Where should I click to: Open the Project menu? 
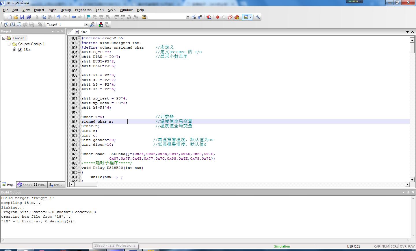tap(39, 10)
